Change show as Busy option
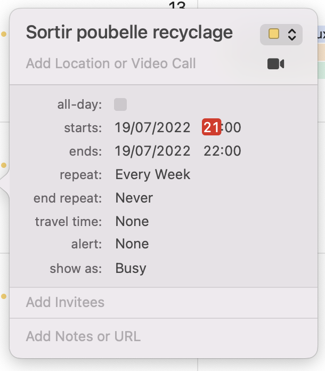 tap(131, 268)
